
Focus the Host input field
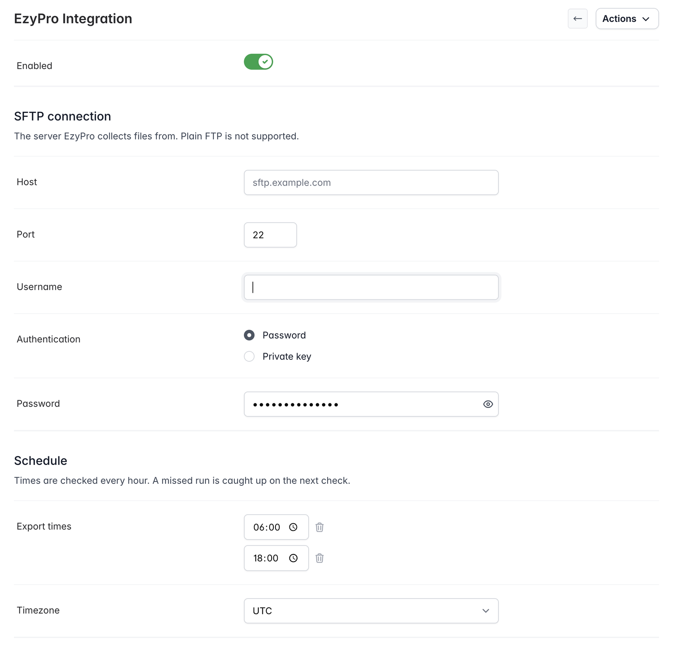pyautogui.click(x=371, y=183)
